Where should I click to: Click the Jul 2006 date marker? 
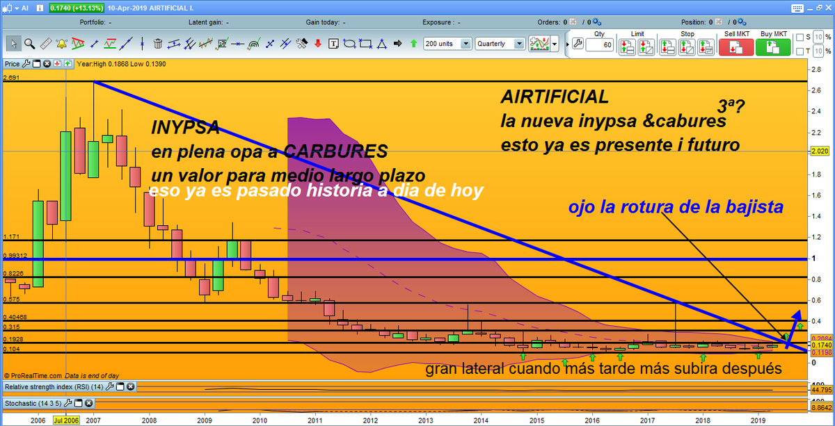(65, 421)
